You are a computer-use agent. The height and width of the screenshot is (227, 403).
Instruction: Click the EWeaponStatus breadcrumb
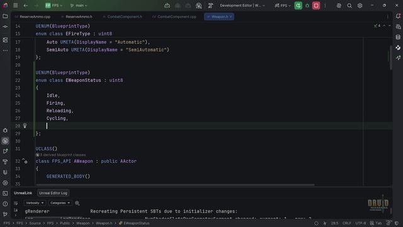click(134, 223)
